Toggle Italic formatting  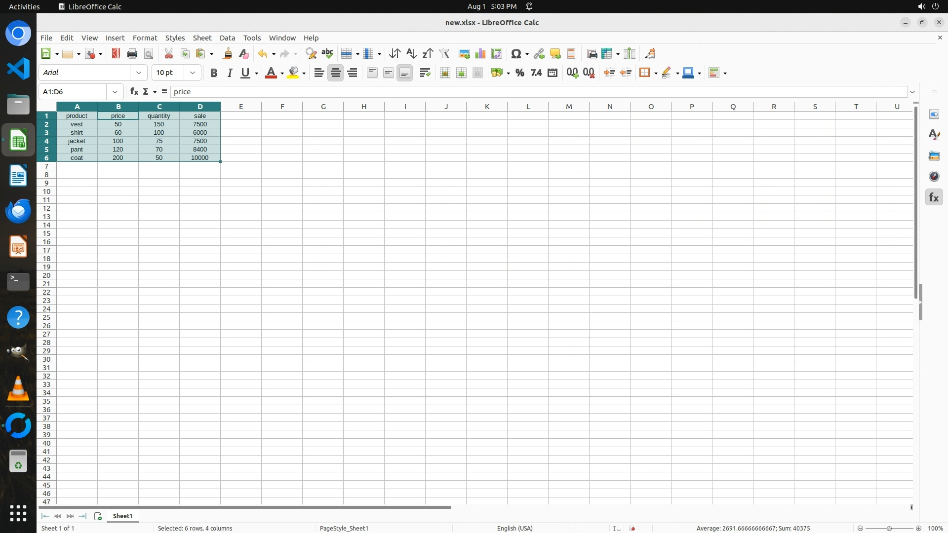click(x=230, y=73)
